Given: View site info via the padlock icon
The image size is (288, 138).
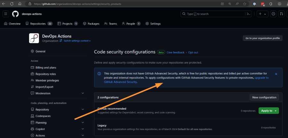Looking at the screenshot, I should (x=30, y=4).
